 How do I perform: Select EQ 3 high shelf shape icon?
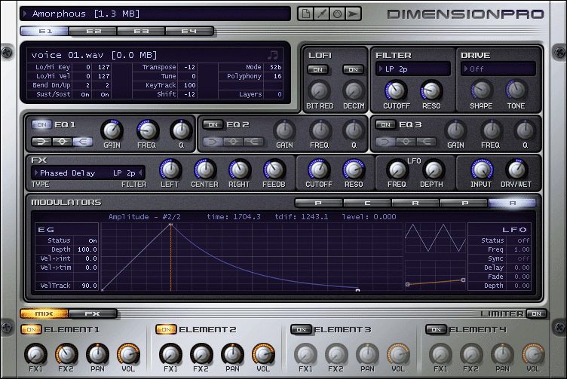426,142
